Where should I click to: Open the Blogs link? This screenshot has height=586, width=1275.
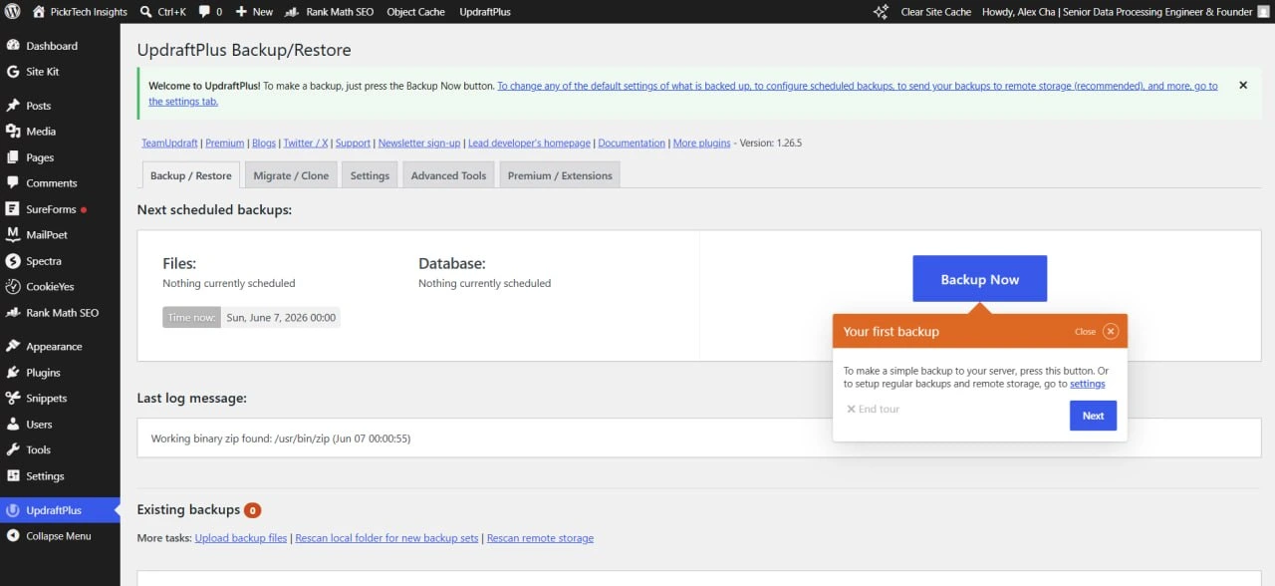(x=263, y=144)
